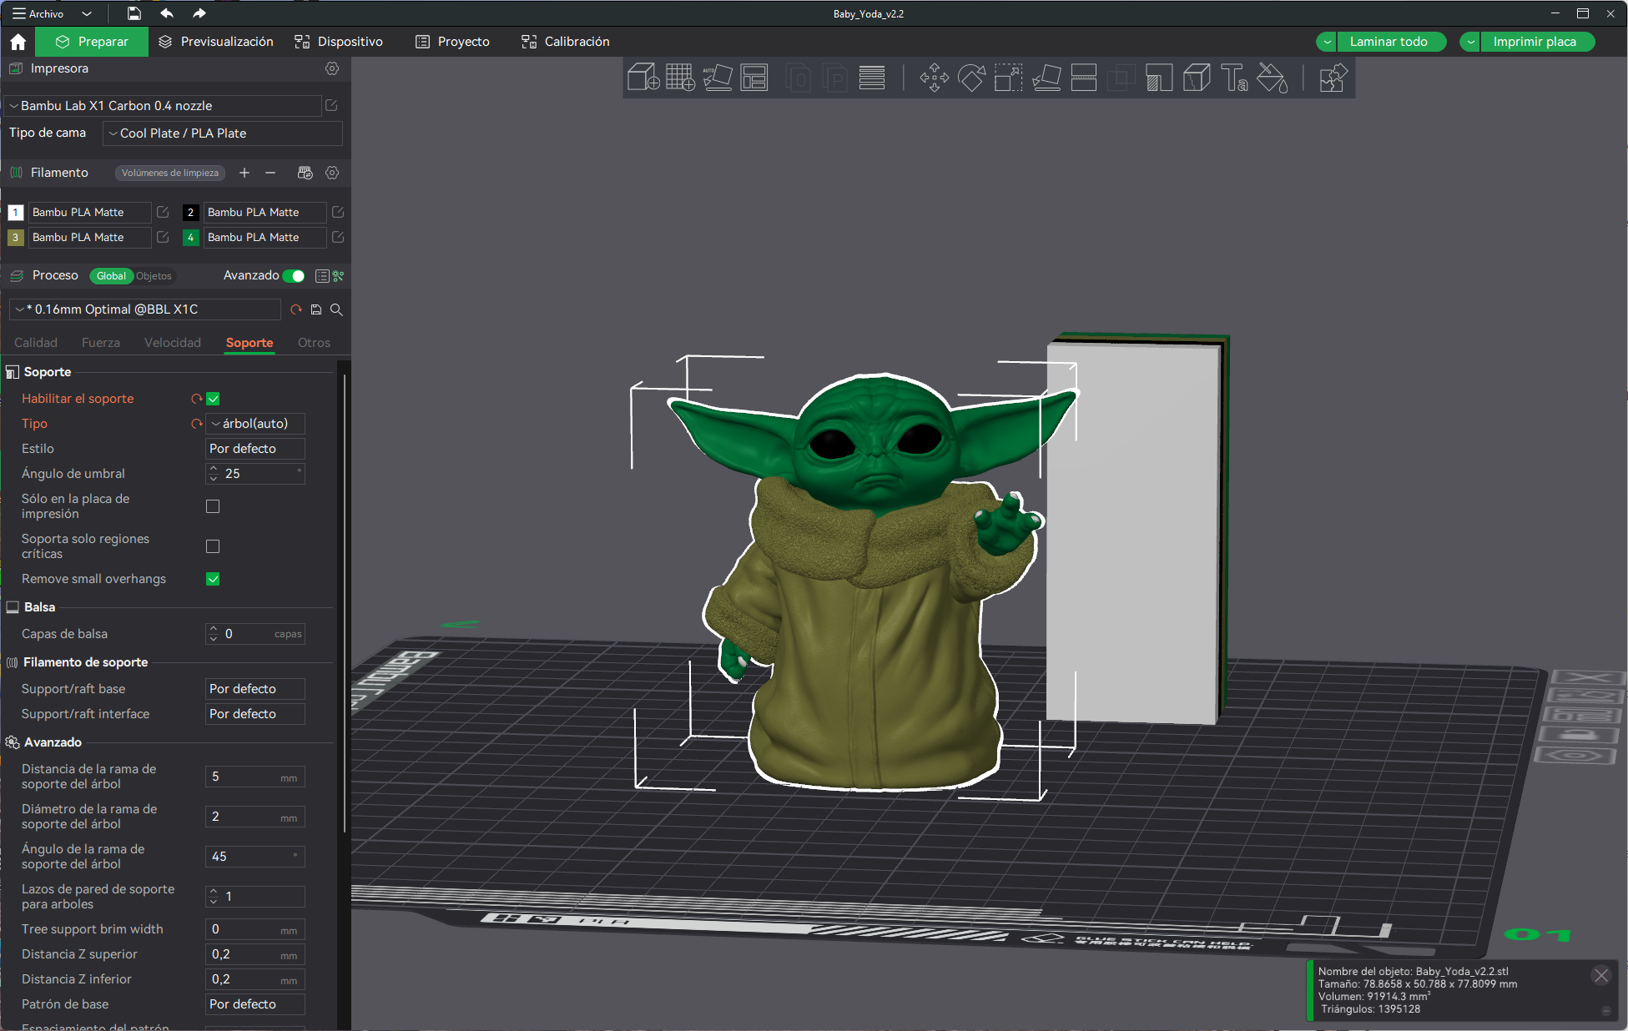The height and width of the screenshot is (1031, 1628).
Task: Switch to assembly view
Action: [x=1333, y=78]
